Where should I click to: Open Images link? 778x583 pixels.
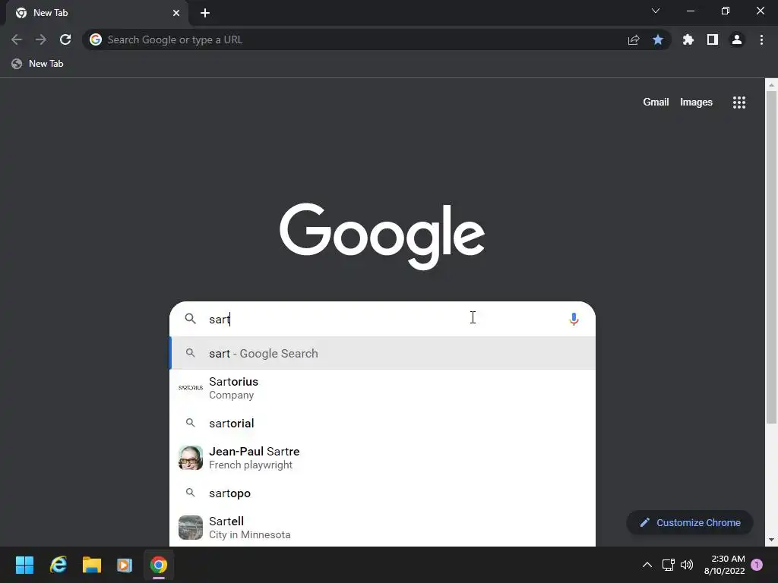tap(696, 102)
